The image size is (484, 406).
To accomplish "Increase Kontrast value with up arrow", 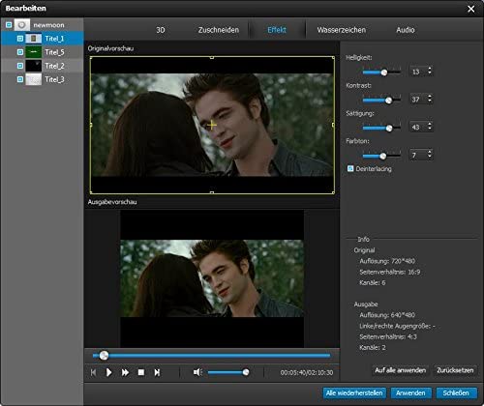I will (430, 96).
